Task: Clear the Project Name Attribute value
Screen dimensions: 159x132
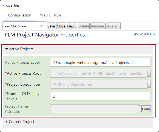Action: pyautogui.click(x=146, y=109)
